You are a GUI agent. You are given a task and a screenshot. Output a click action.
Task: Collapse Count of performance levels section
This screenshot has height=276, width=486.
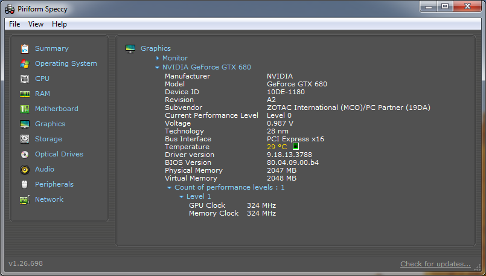tap(170, 188)
